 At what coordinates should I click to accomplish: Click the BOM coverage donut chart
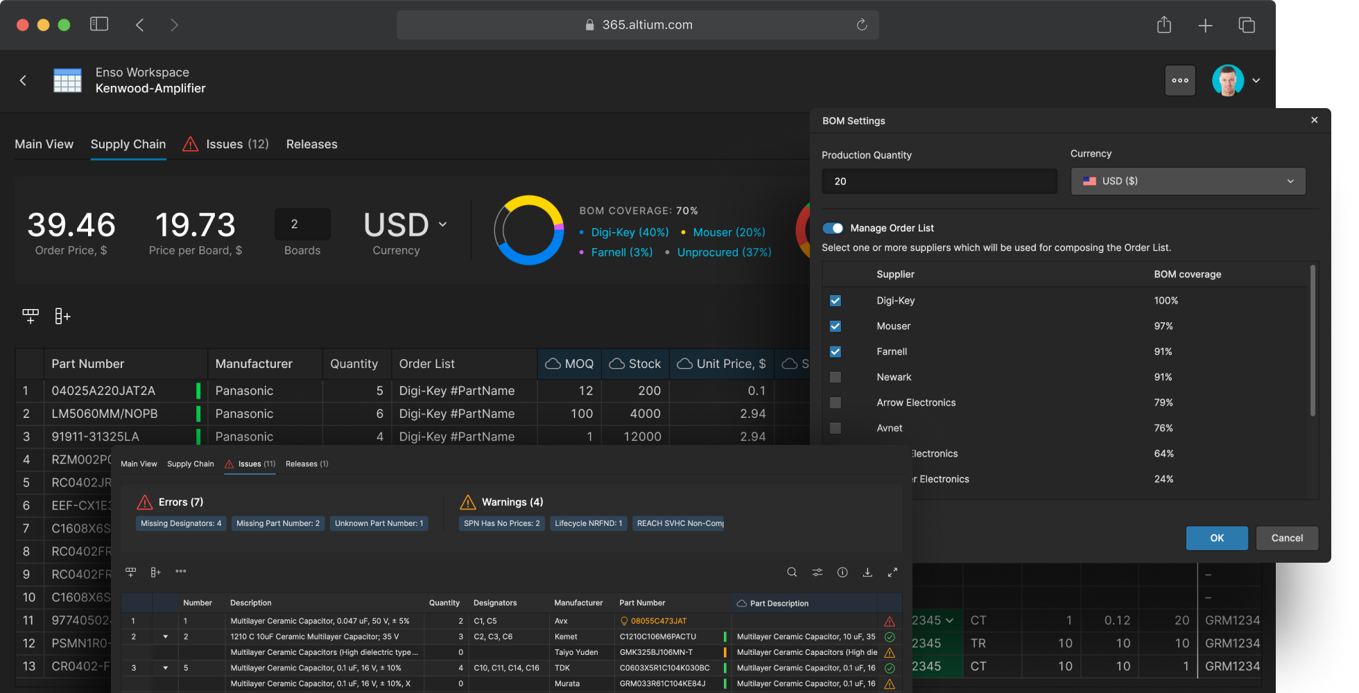pyautogui.click(x=528, y=230)
